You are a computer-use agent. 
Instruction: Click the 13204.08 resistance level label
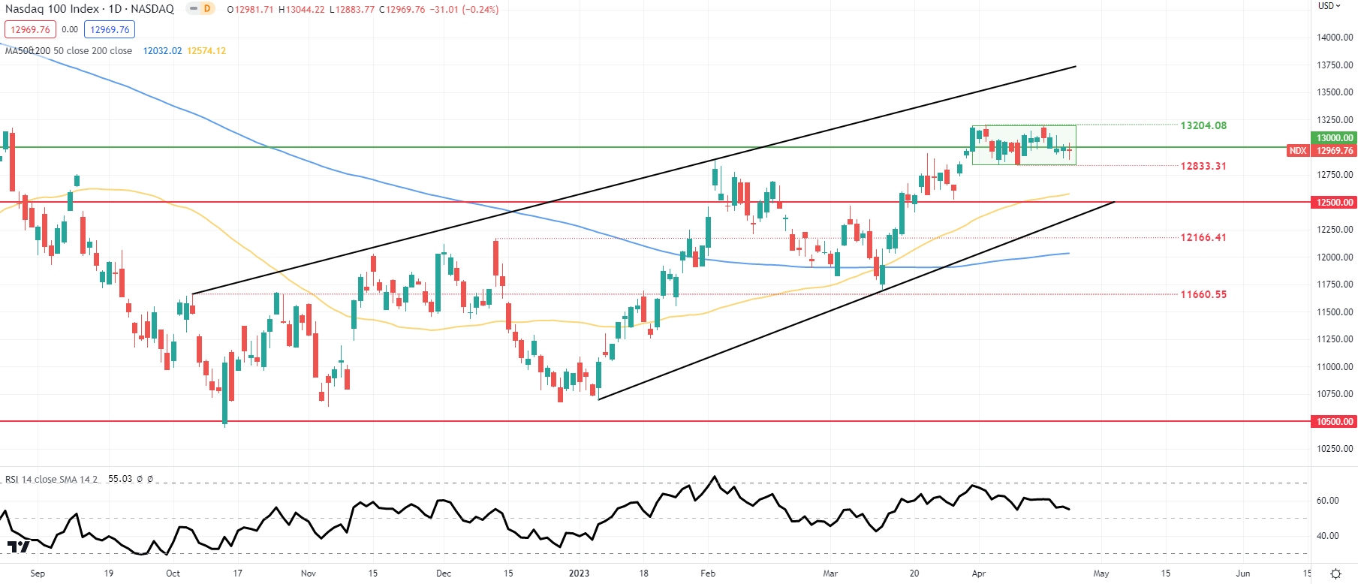click(x=1203, y=125)
